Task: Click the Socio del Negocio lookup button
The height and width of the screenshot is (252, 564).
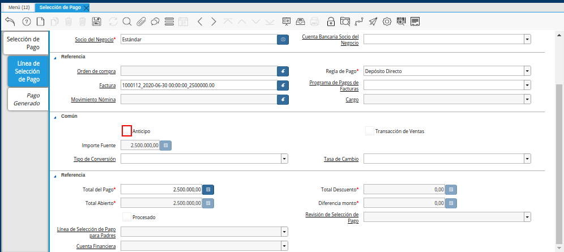Action: (283, 39)
